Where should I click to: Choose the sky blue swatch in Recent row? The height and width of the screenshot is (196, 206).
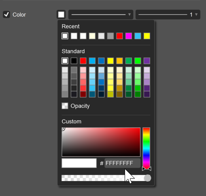138,36
